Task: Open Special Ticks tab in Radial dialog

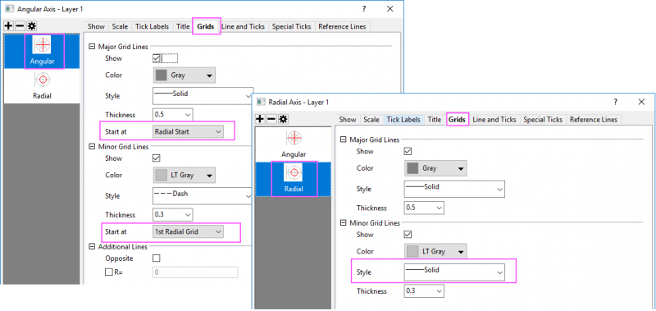Action: tap(543, 119)
